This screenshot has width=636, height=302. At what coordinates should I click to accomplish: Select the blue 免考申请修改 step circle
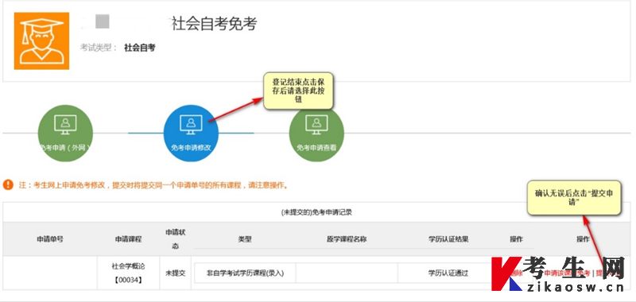[191, 134]
